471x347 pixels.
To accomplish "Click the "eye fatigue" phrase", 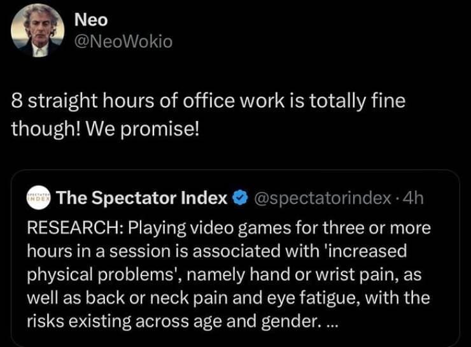I will [x=333, y=298].
